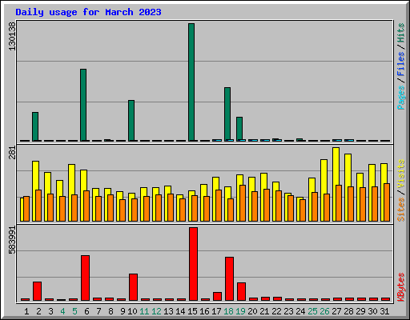Select the orange sites bar for day 19
This screenshot has width=410, height=320.
click(243, 203)
